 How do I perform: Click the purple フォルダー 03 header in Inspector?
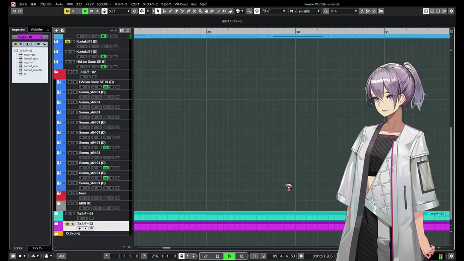(x=30, y=37)
